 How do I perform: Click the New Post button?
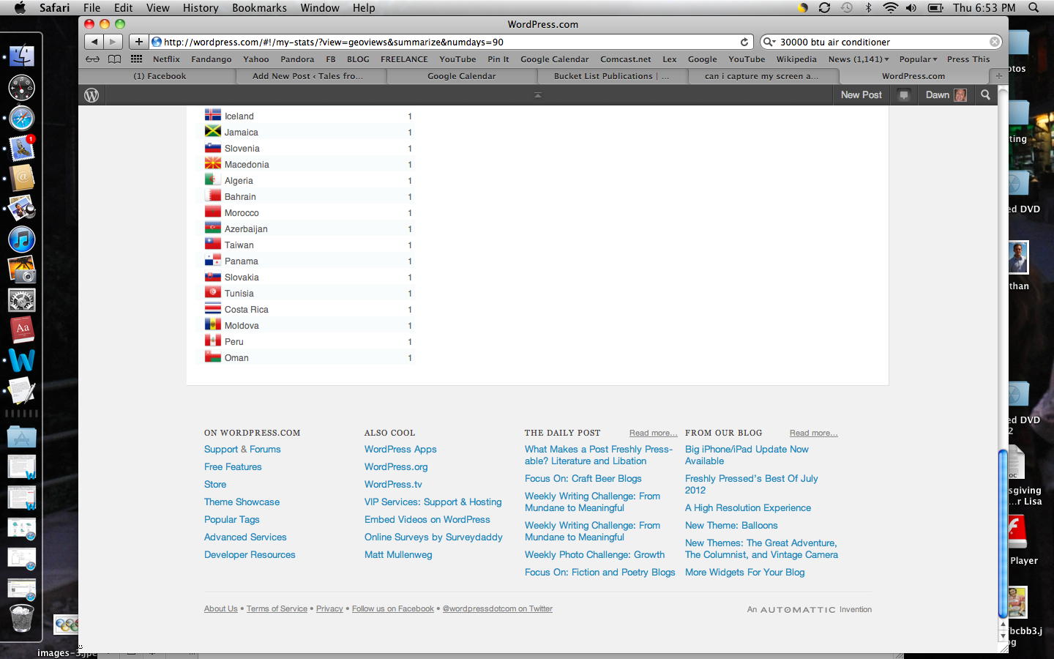861,95
